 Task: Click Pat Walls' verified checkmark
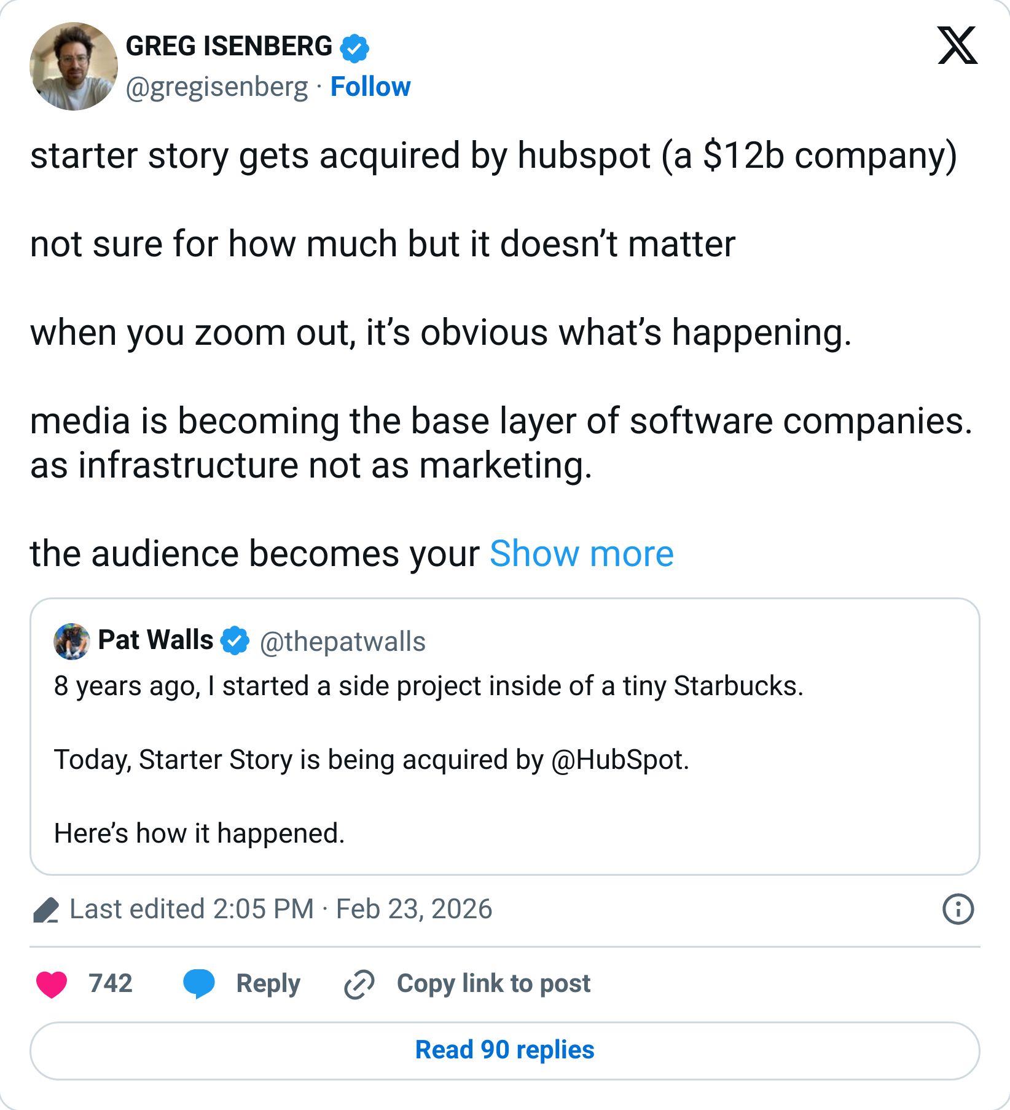[234, 640]
